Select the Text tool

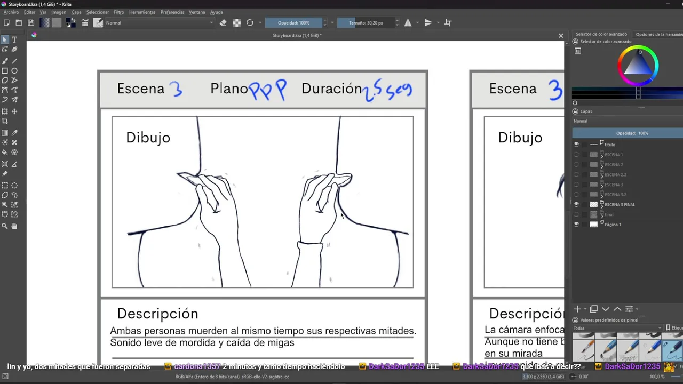point(14,40)
